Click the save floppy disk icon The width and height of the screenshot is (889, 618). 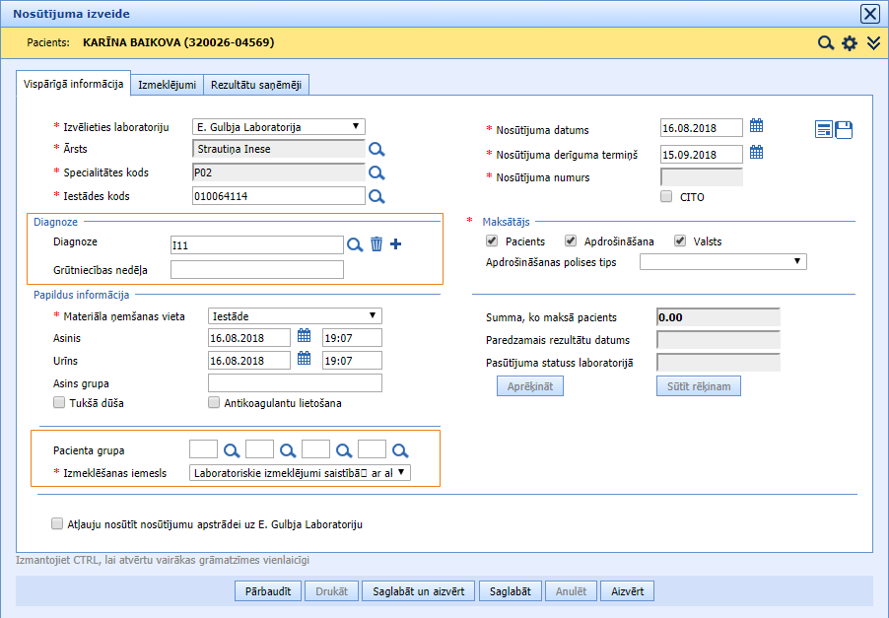point(845,130)
